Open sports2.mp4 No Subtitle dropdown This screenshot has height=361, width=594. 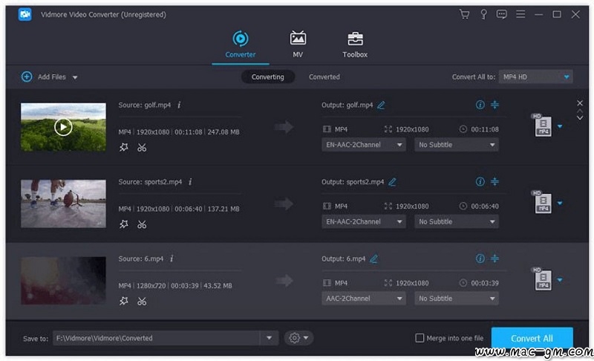[x=457, y=221]
